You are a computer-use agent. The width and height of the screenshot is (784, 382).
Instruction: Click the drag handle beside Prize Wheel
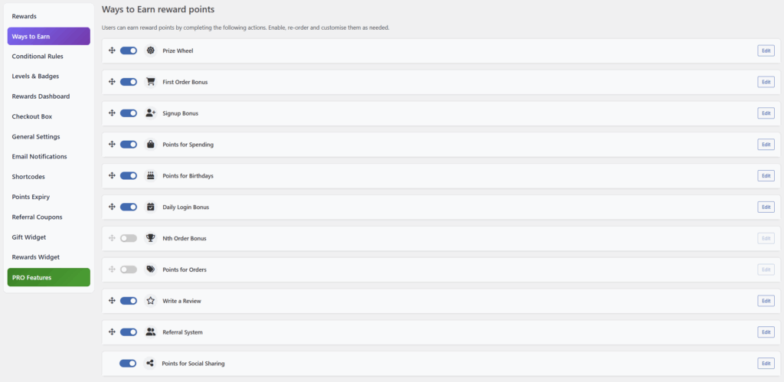[x=112, y=51]
